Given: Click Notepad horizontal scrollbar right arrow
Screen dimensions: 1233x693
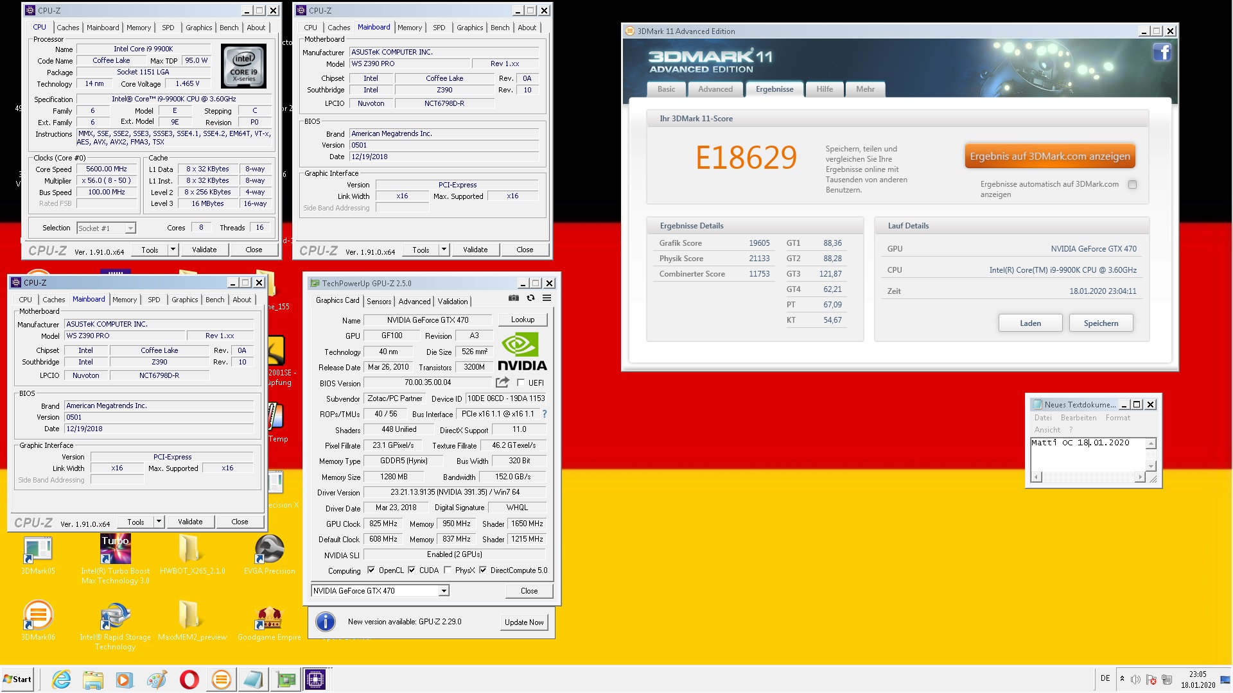Looking at the screenshot, I should (x=1141, y=477).
